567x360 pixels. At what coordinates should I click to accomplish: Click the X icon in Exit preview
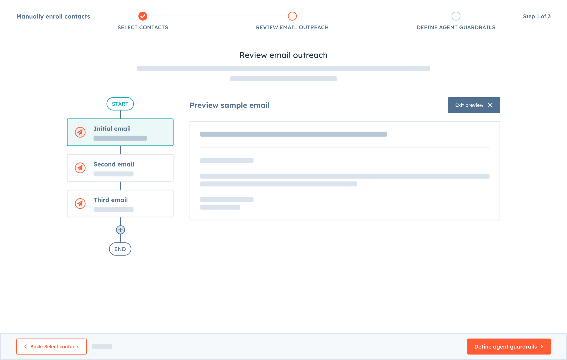[x=490, y=105]
